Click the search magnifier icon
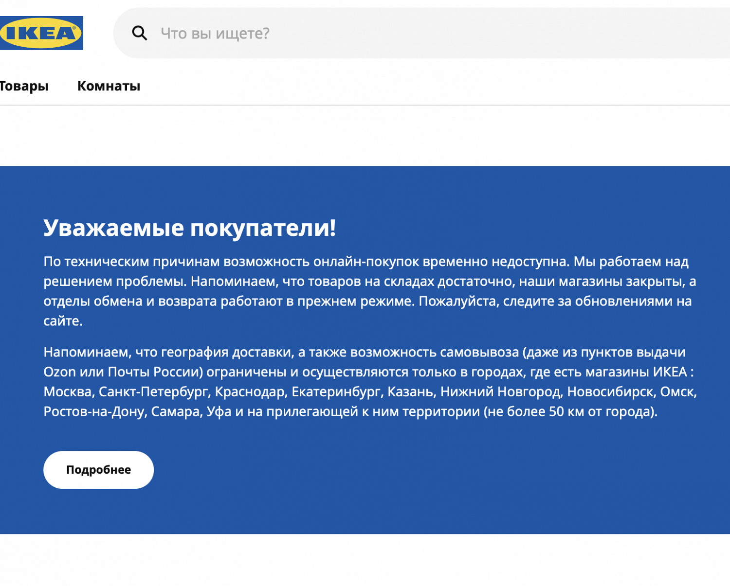Viewport: 730px width, 586px height. pyautogui.click(x=140, y=33)
